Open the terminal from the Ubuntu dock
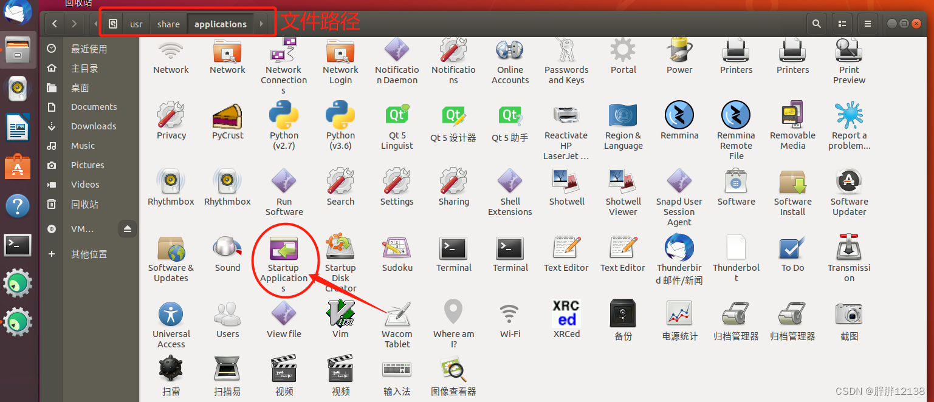The width and height of the screenshot is (934, 402). point(18,245)
